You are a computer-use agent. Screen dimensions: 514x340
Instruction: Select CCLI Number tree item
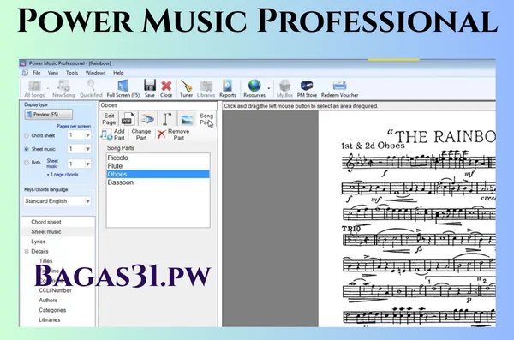[x=55, y=290]
